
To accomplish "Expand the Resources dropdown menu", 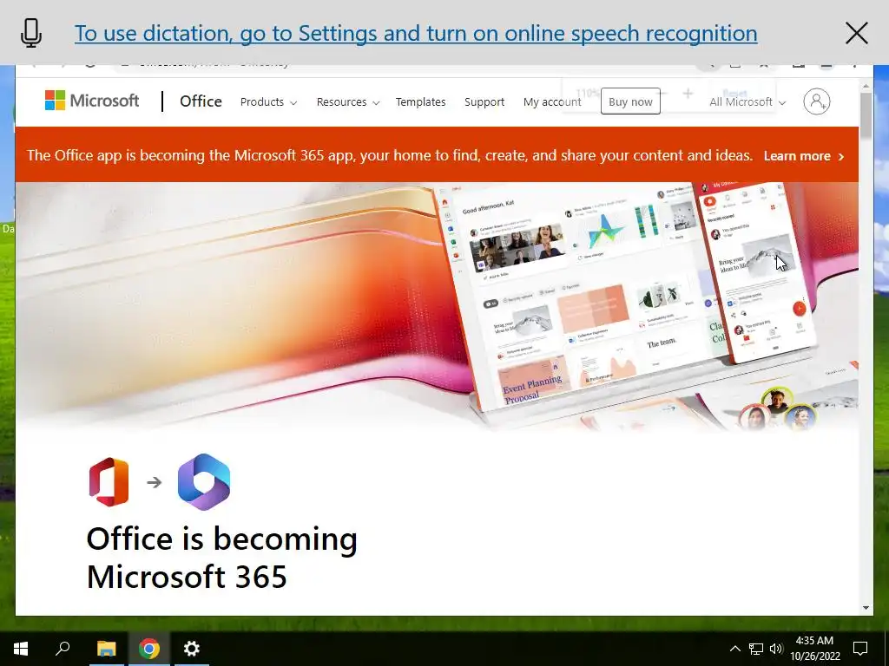I will pyautogui.click(x=347, y=102).
